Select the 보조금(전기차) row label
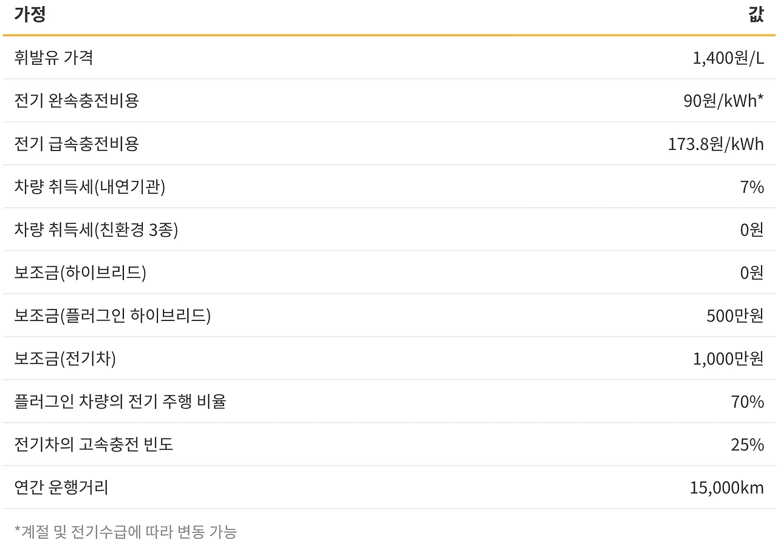 [x=64, y=359]
